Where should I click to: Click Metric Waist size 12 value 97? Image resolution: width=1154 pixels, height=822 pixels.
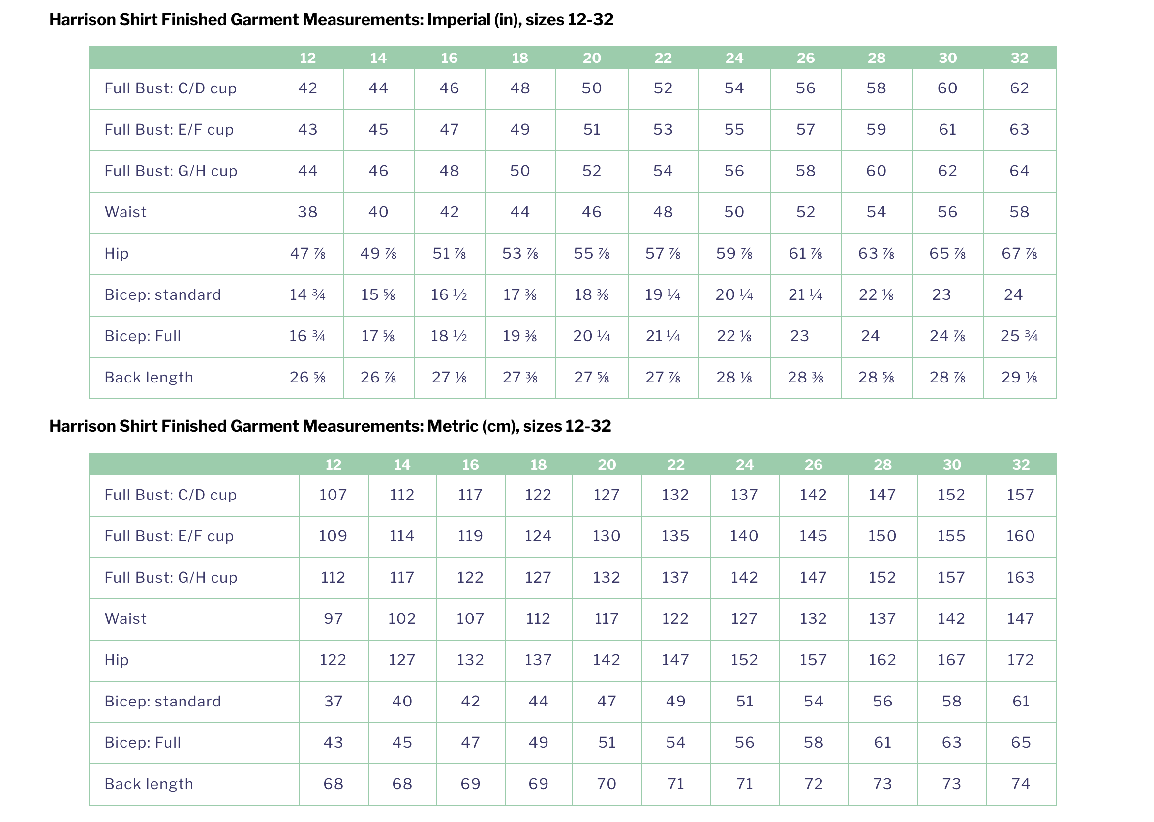[x=333, y=618]
